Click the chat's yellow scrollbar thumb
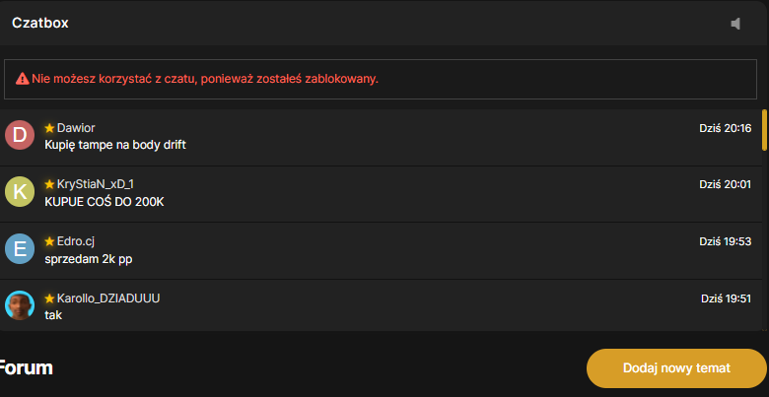This screenshot has height=397, width=769. coord(764,130)
